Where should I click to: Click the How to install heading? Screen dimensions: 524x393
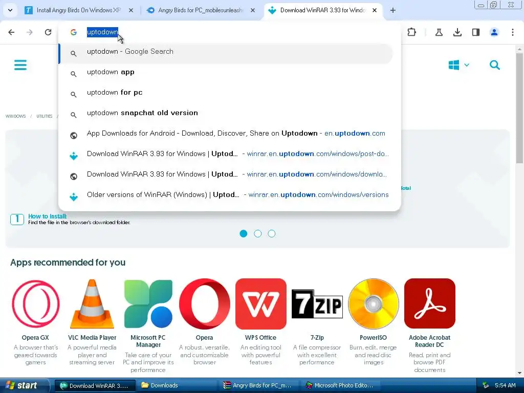(48, 216)
